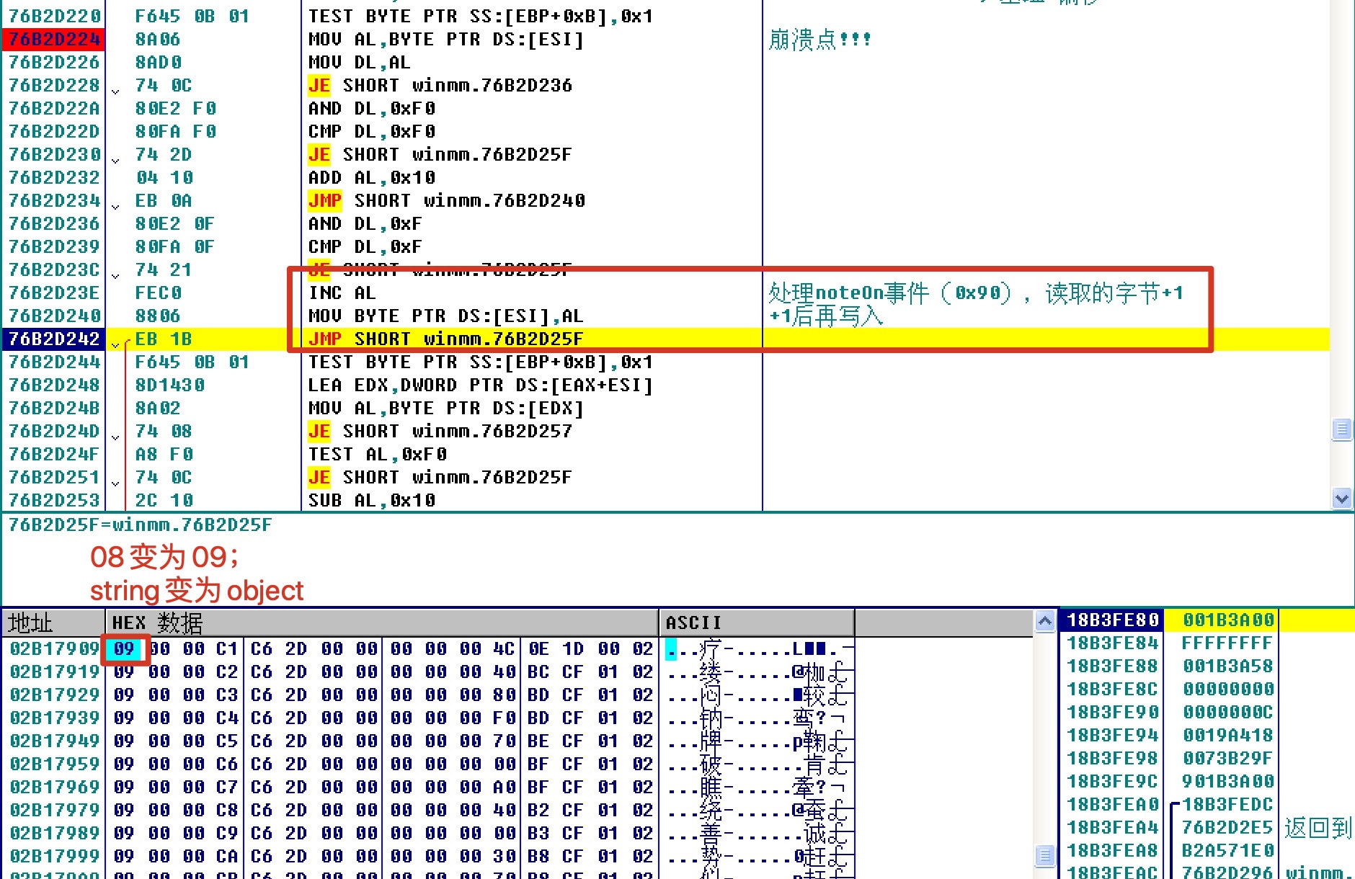The height and width of the screenshot is (879, 1355).
Task: Select dump row address 02B17959
Action: click(54, 764)
